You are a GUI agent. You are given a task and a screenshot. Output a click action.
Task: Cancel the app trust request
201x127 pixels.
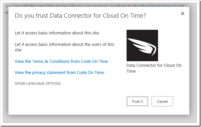[162, 101]
